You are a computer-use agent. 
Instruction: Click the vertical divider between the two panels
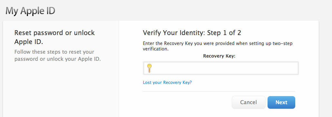pyautogui.click(x=119, y=69)
